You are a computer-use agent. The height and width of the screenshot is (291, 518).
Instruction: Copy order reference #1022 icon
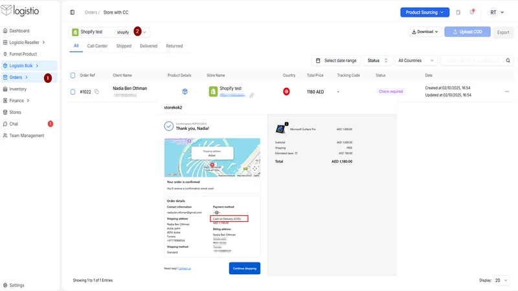96,91
